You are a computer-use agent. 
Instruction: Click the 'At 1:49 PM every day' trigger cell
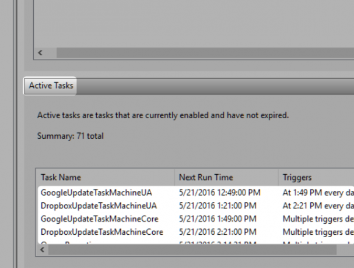pyautogui.click(x=318, y=193)
